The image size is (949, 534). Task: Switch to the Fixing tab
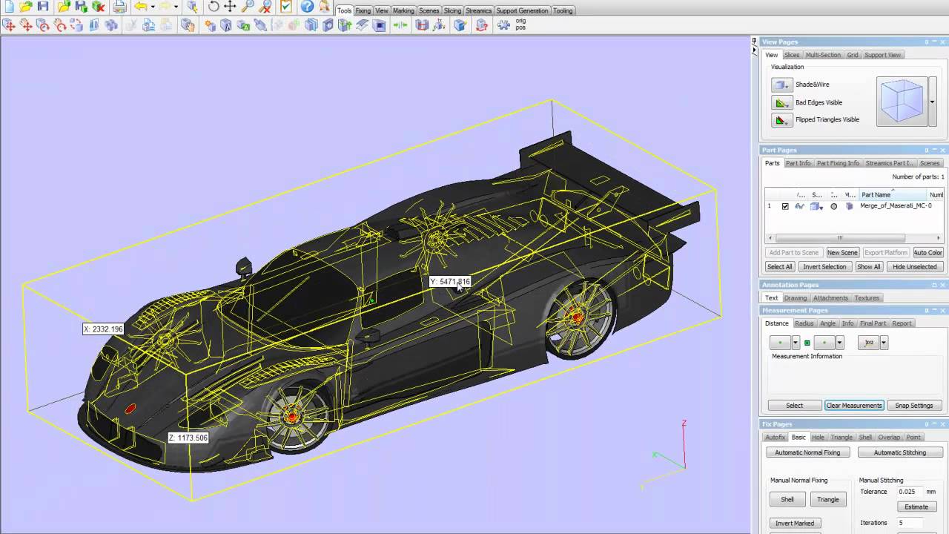(363, 11)
